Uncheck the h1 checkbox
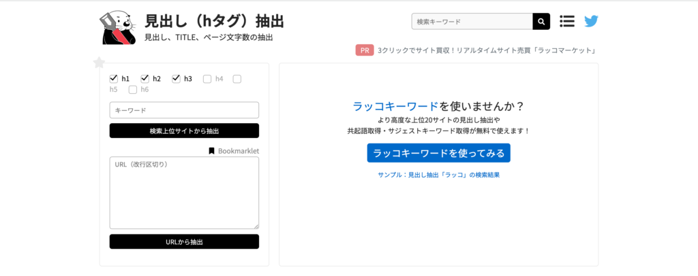 [x=114, y=79]
